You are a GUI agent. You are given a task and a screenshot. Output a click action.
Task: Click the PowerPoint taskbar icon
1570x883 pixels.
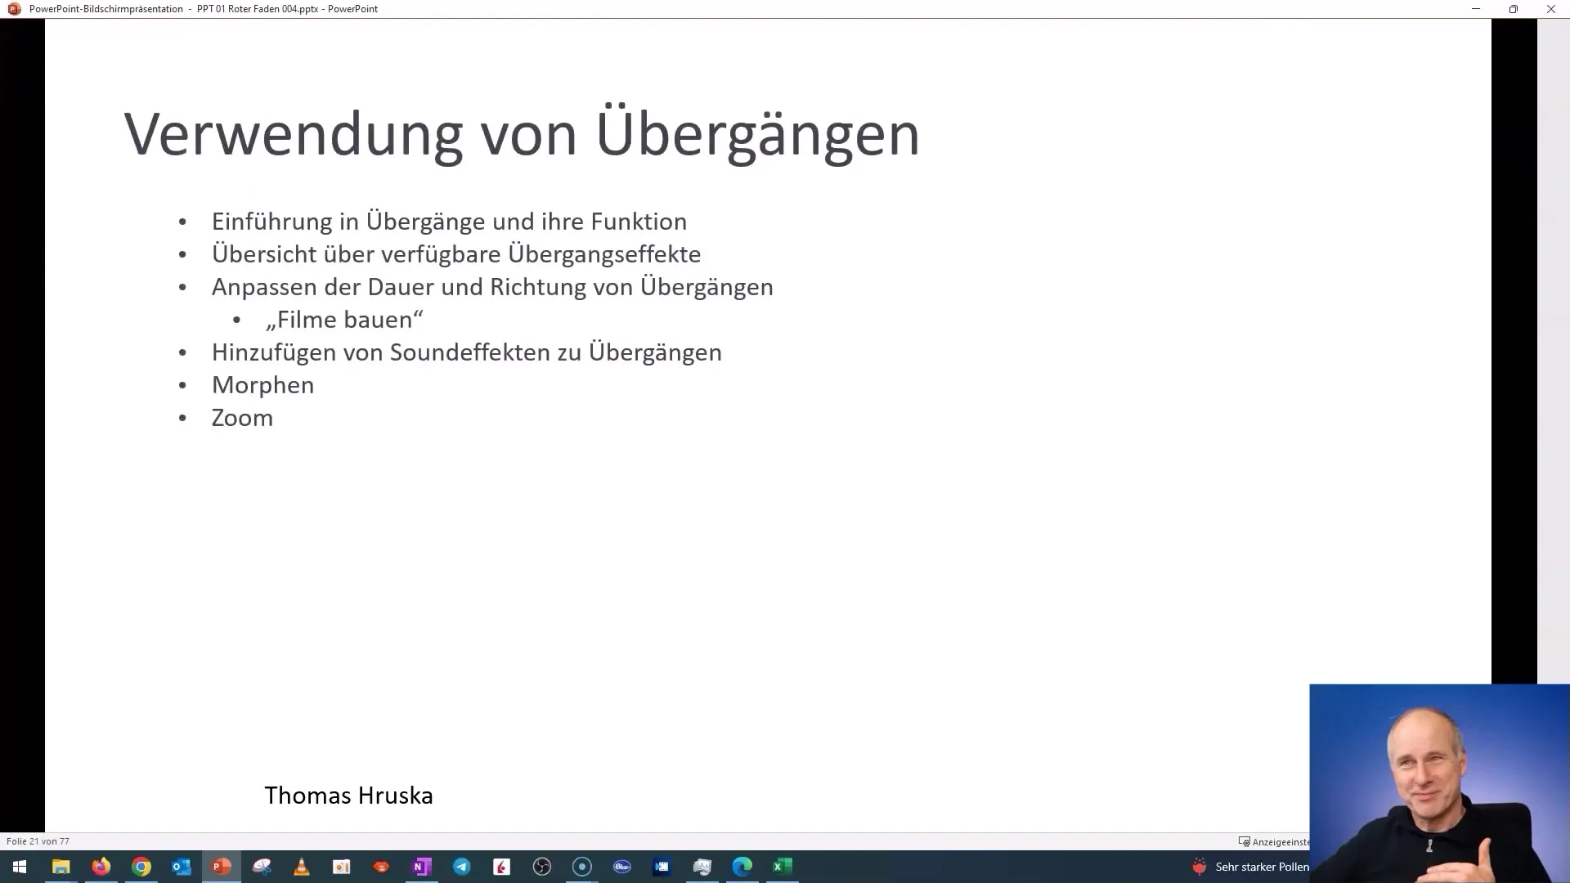click(221, 867)
